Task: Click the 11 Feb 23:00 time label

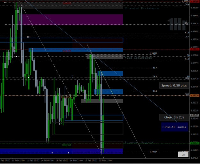Action: click(x=33, y=160)
